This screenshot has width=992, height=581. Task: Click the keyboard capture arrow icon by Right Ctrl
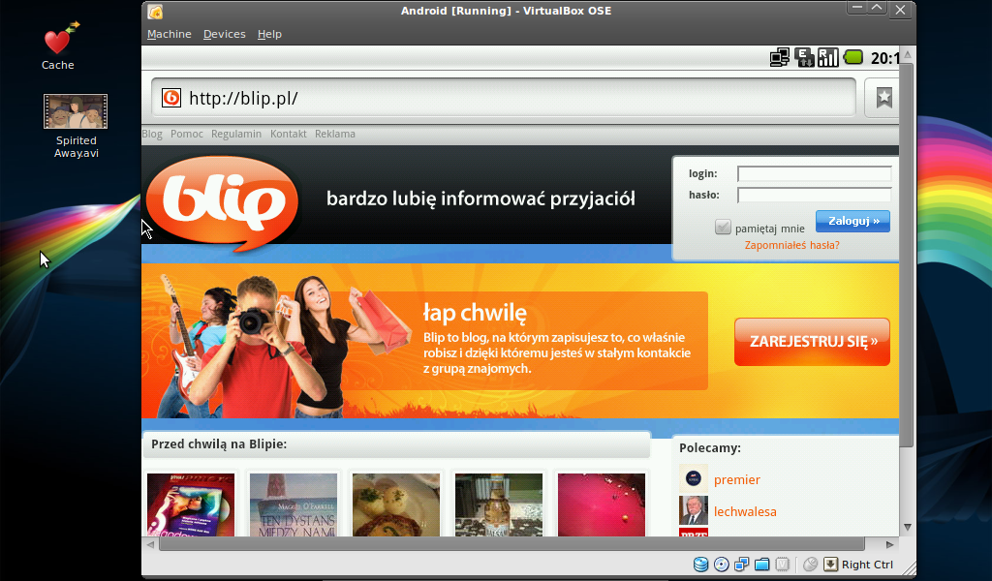click(830, 565)
